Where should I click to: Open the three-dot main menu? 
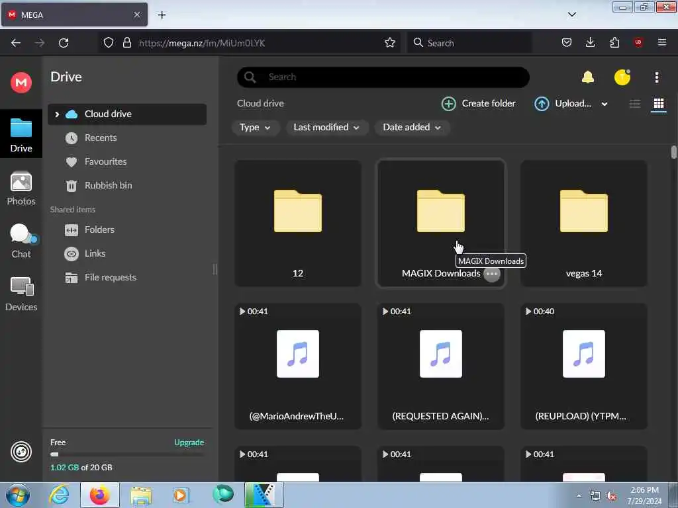657,77
